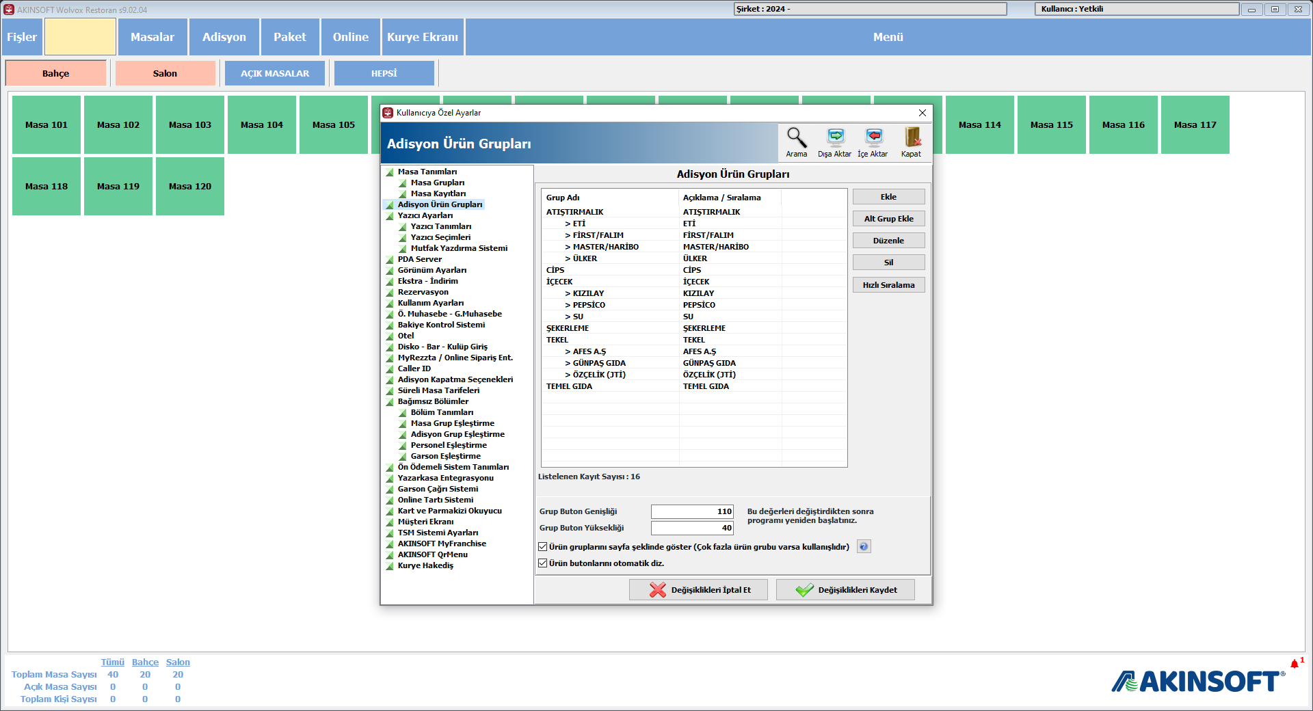Click the tree icon beside Müşteri Ekranı

[390, 522]
